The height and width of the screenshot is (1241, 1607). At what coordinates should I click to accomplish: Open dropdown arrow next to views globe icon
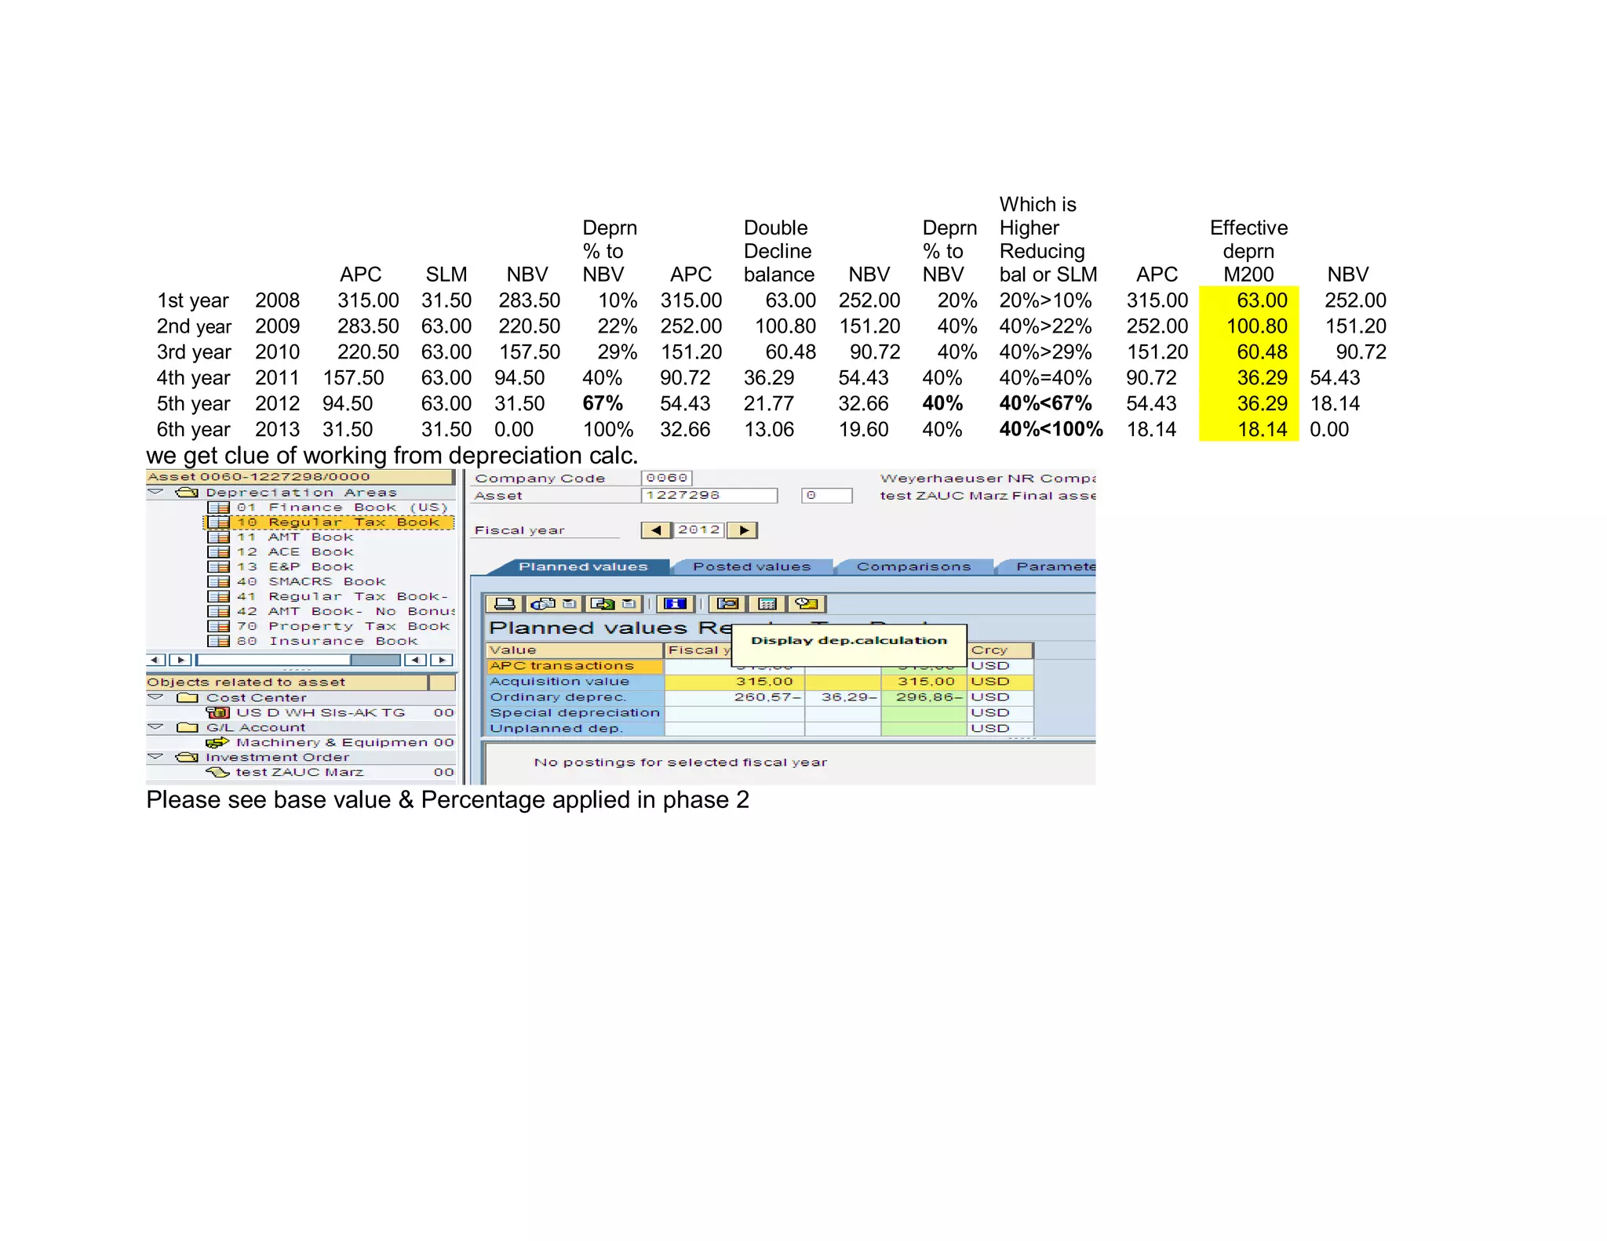click(x=570, y=603)
